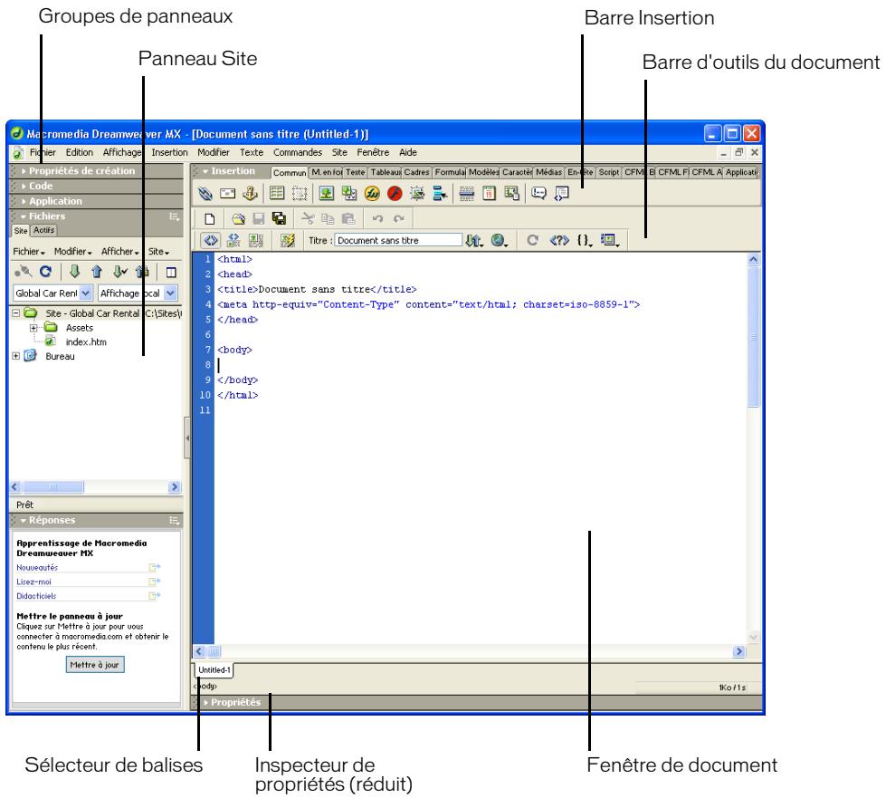Click the Site panel horizontal scrollbar thumb
Screen dimensions: 886x798
click(53, 487)
